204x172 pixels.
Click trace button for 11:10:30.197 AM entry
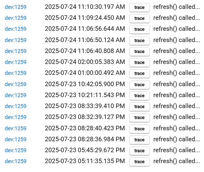(139, 7)
